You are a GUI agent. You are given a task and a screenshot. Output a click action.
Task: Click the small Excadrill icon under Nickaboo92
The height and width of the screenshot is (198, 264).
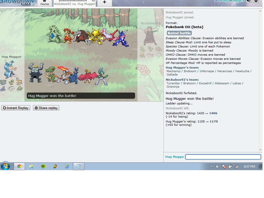[159, 49]
